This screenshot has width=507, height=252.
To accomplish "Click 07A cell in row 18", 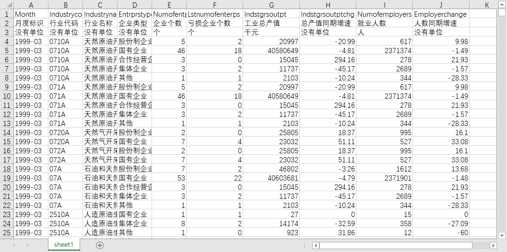I will 66,169.
